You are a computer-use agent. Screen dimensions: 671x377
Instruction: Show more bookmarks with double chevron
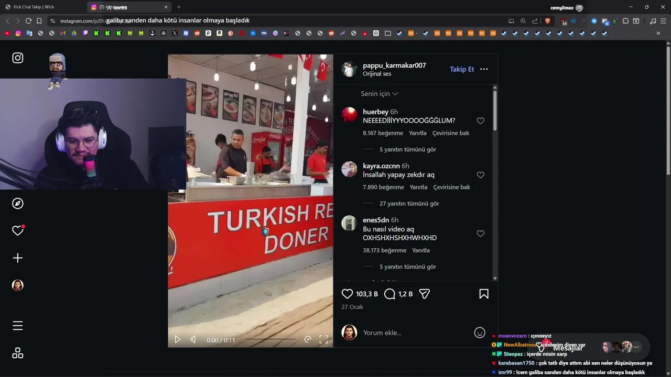pos(658,33)
